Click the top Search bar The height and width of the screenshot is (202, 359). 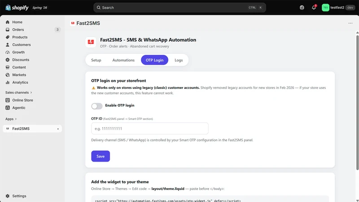click(x=180, y=8)
